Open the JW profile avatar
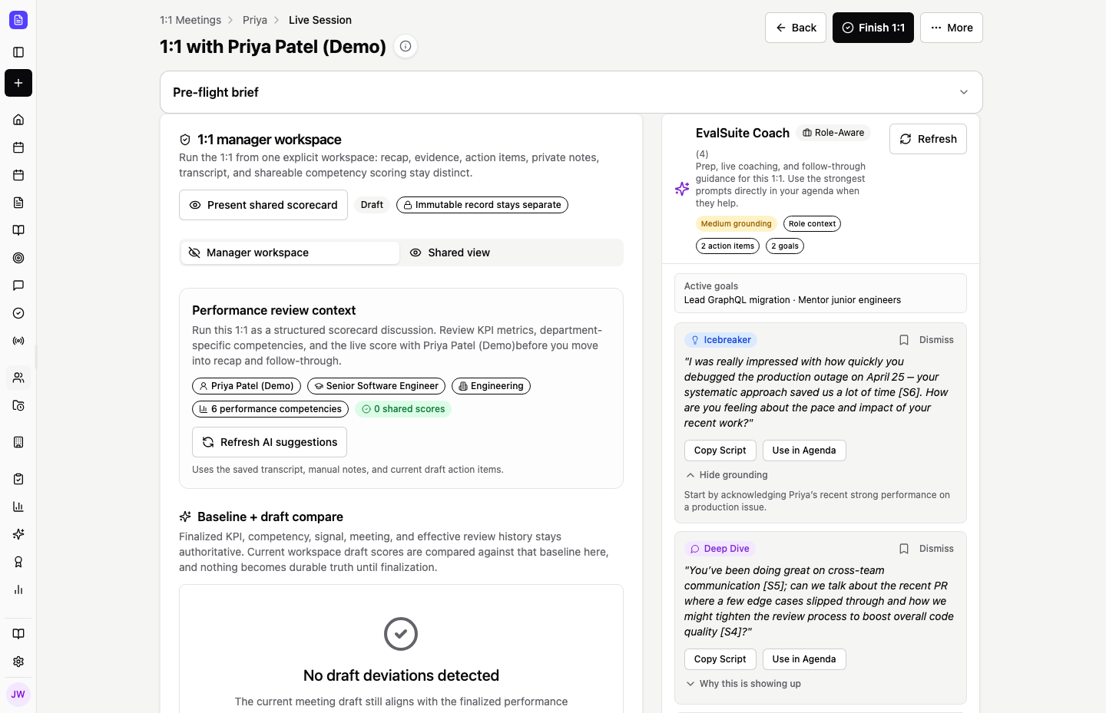Viewport: 1106px width, 713px height. tap(18, 694)
